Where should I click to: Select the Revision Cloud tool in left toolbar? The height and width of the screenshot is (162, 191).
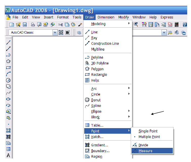click(x=8, y=86)
